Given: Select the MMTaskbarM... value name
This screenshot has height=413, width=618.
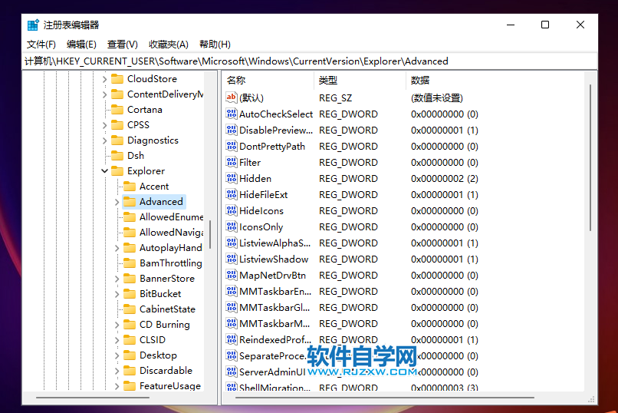Looking at the screenshot, I should (274, 324).
